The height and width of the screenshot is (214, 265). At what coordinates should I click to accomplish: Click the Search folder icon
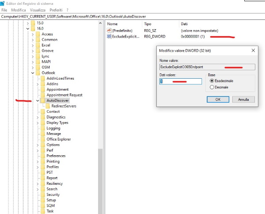pyautogui.click(x=43, y=189)
